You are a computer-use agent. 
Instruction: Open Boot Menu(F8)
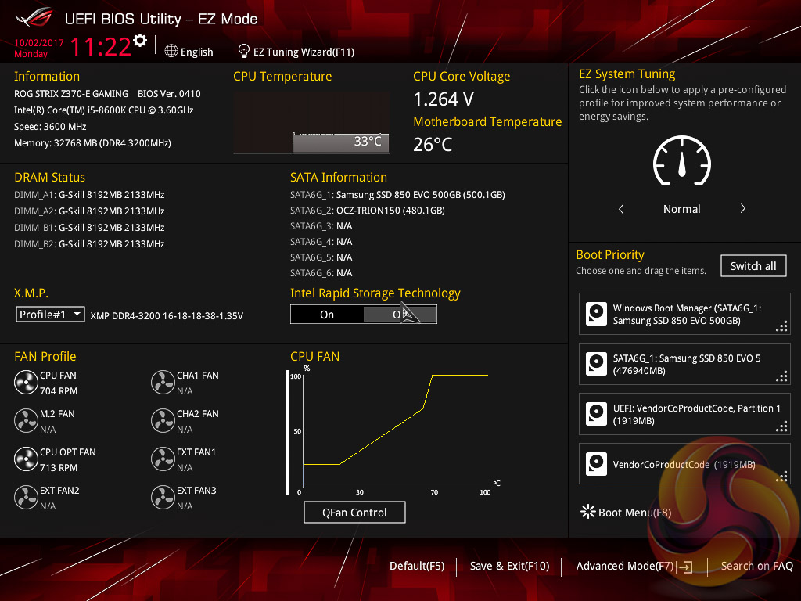click(634, 512)
